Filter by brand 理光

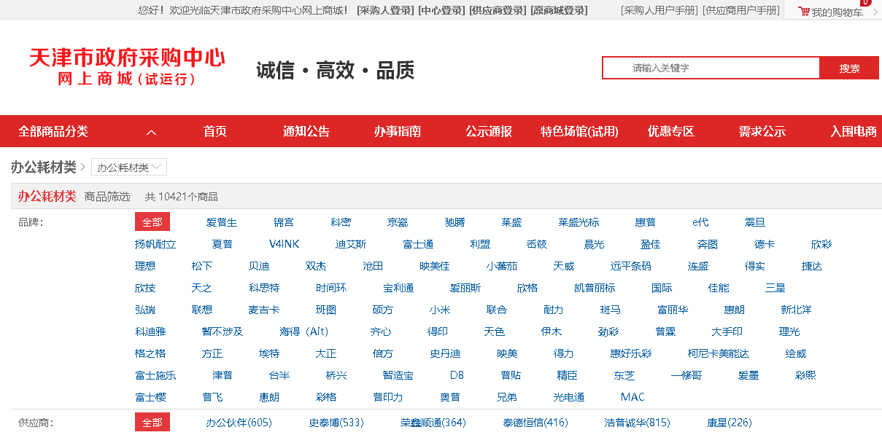click(789, 332)
